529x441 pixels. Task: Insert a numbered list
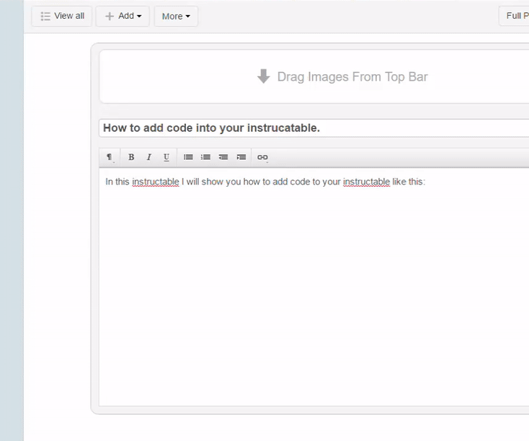pos(206,157)
